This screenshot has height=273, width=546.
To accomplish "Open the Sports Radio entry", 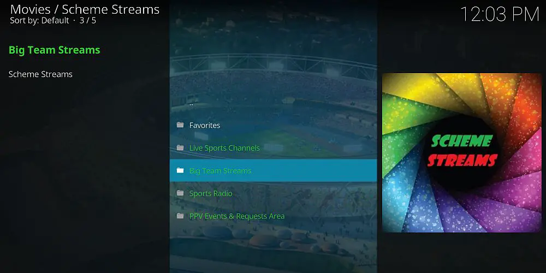I will click(274, 193).
